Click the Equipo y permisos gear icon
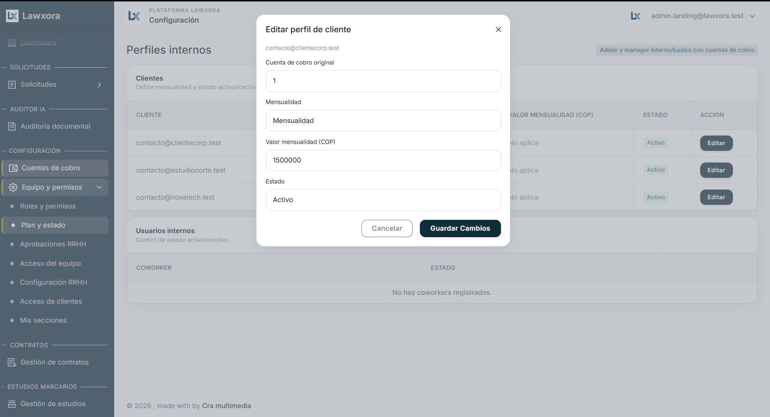770x417 pixels. point(13,188)
